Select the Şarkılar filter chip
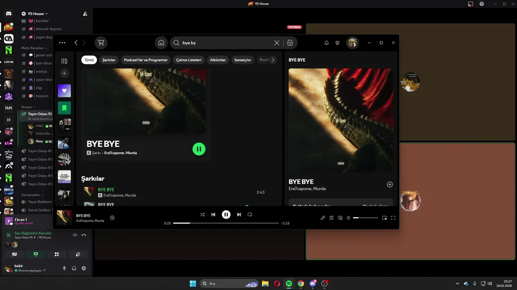Viewport: 517px width, 290px height. click(109, 60)
